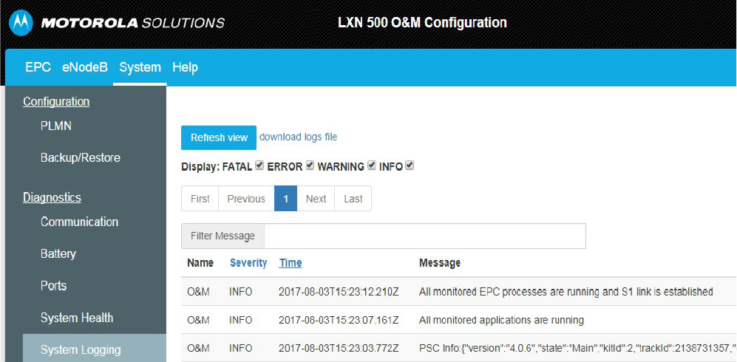The width and height of the screenshot is (737, 362).
Task: Open Ports diagnostics page
Action: 53,286
